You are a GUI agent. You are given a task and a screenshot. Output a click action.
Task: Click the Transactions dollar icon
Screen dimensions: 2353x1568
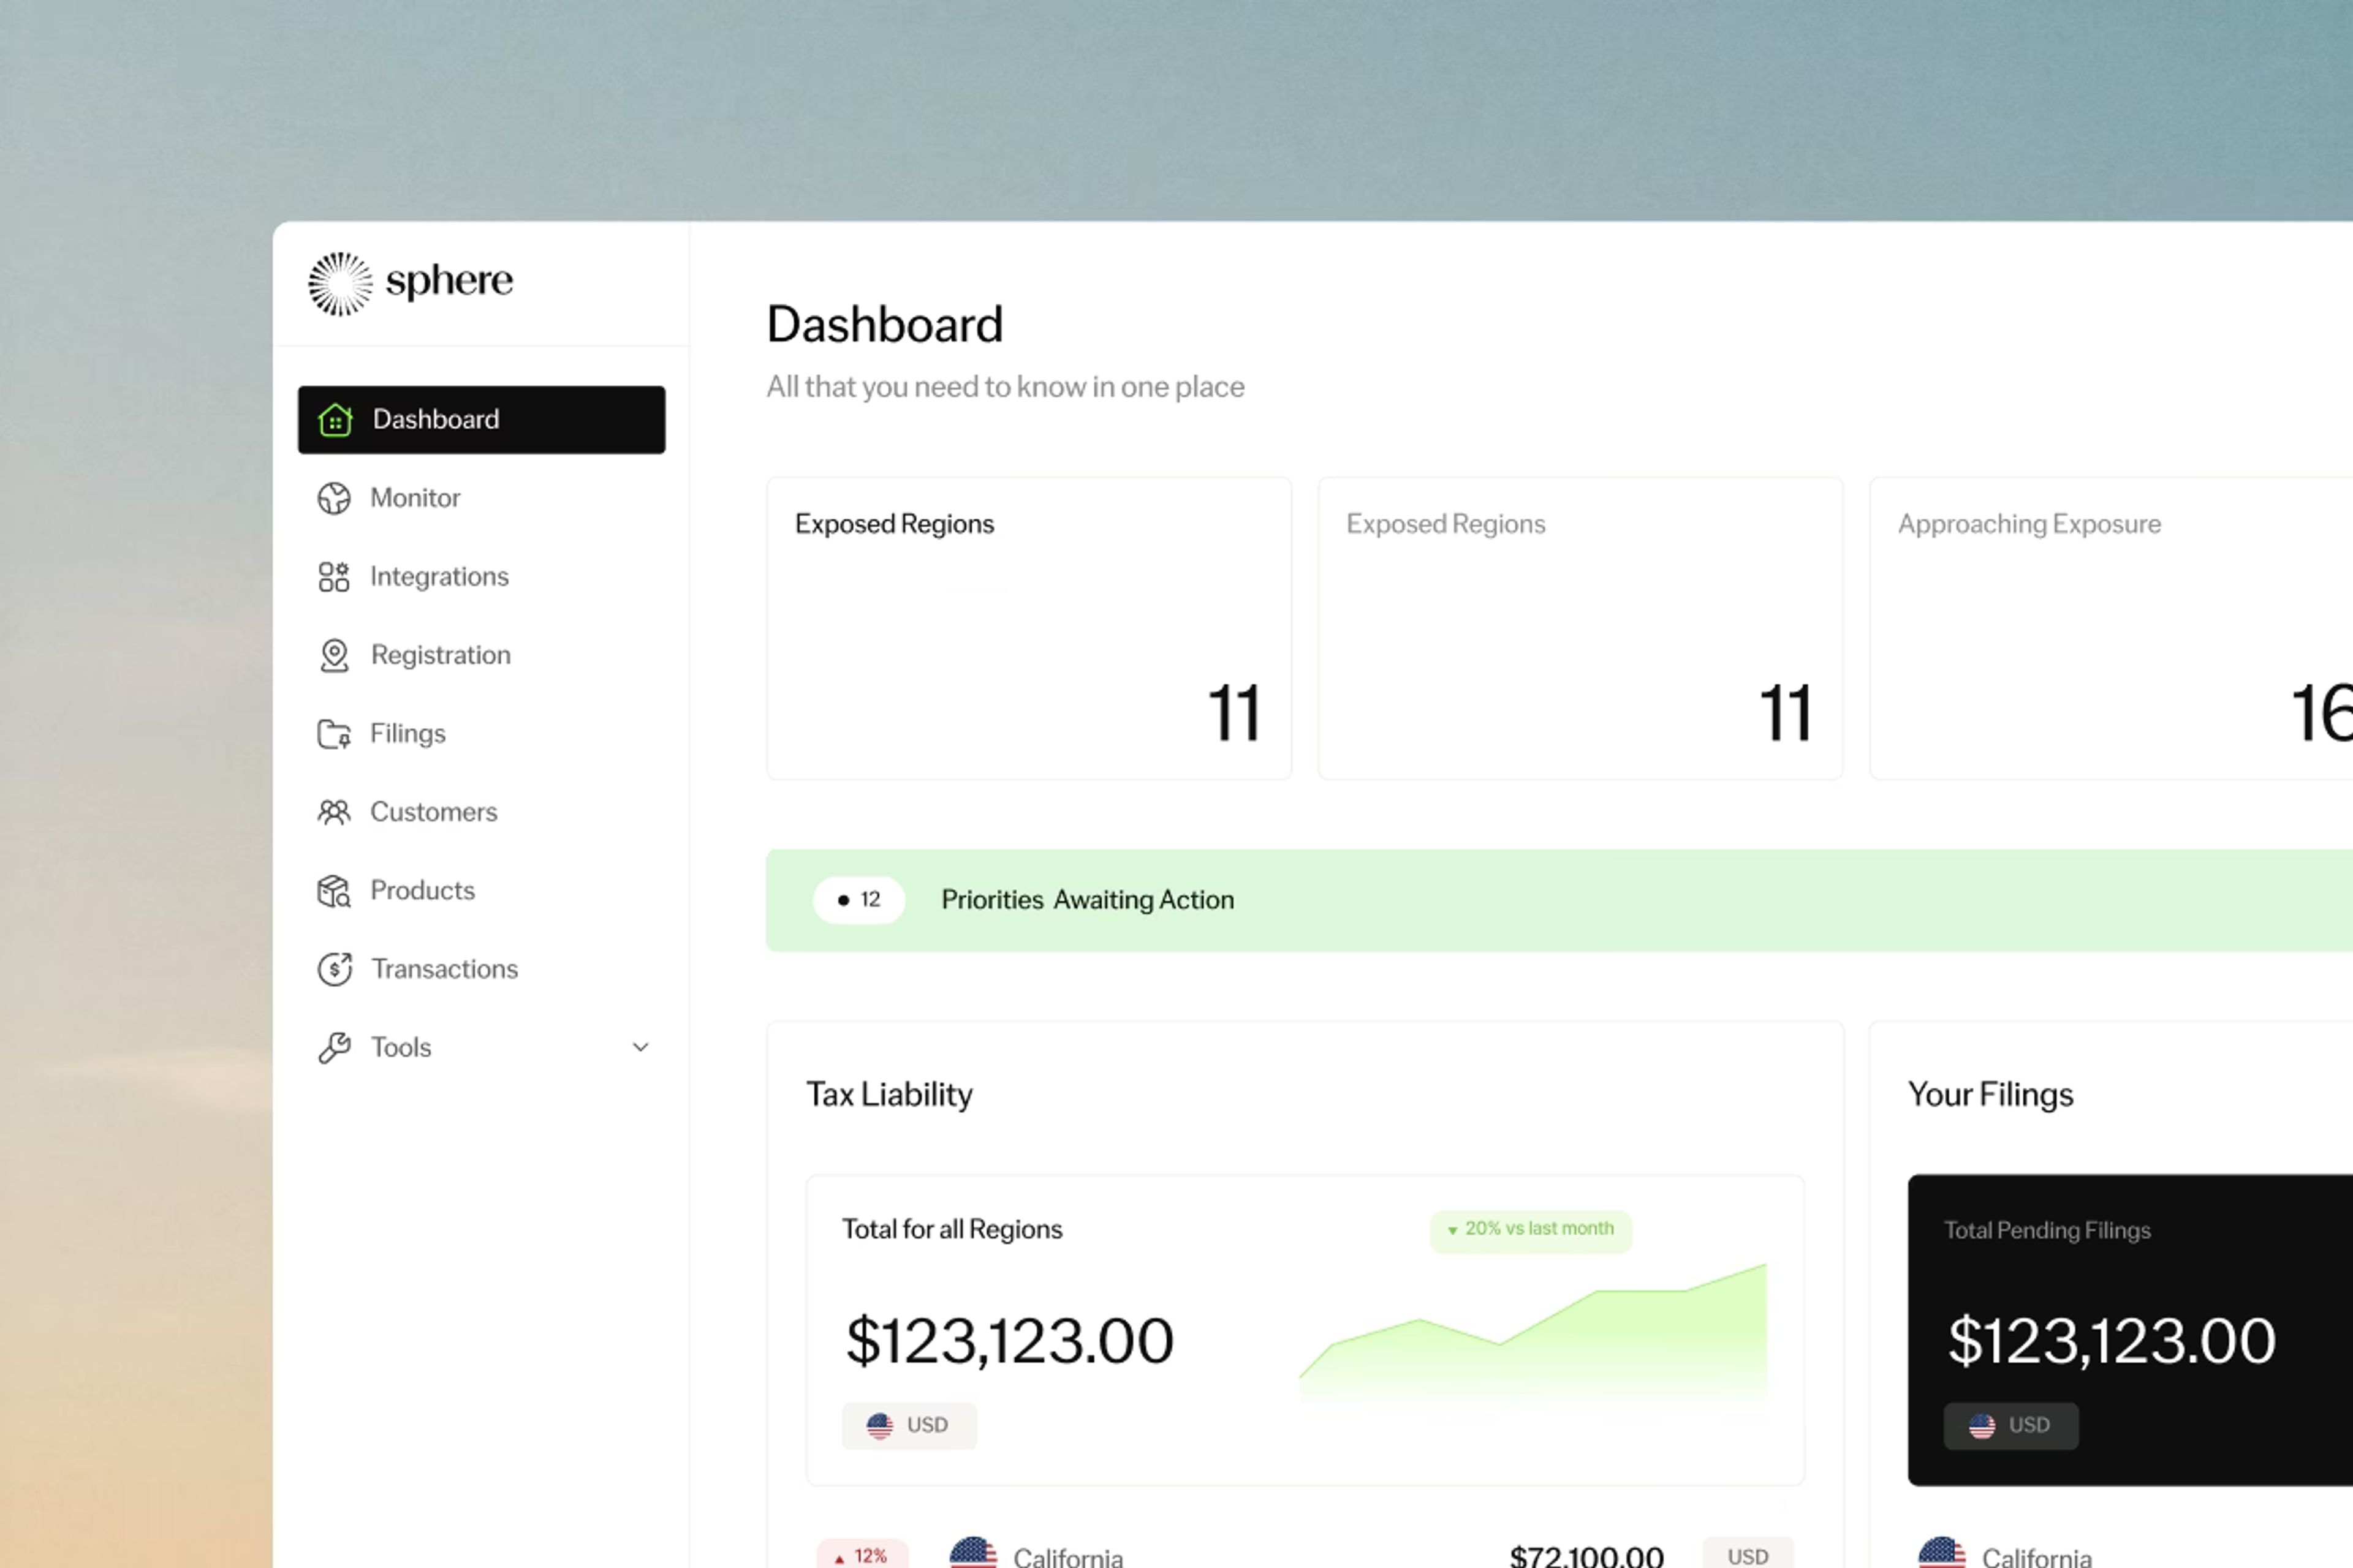tap(335, 969)
